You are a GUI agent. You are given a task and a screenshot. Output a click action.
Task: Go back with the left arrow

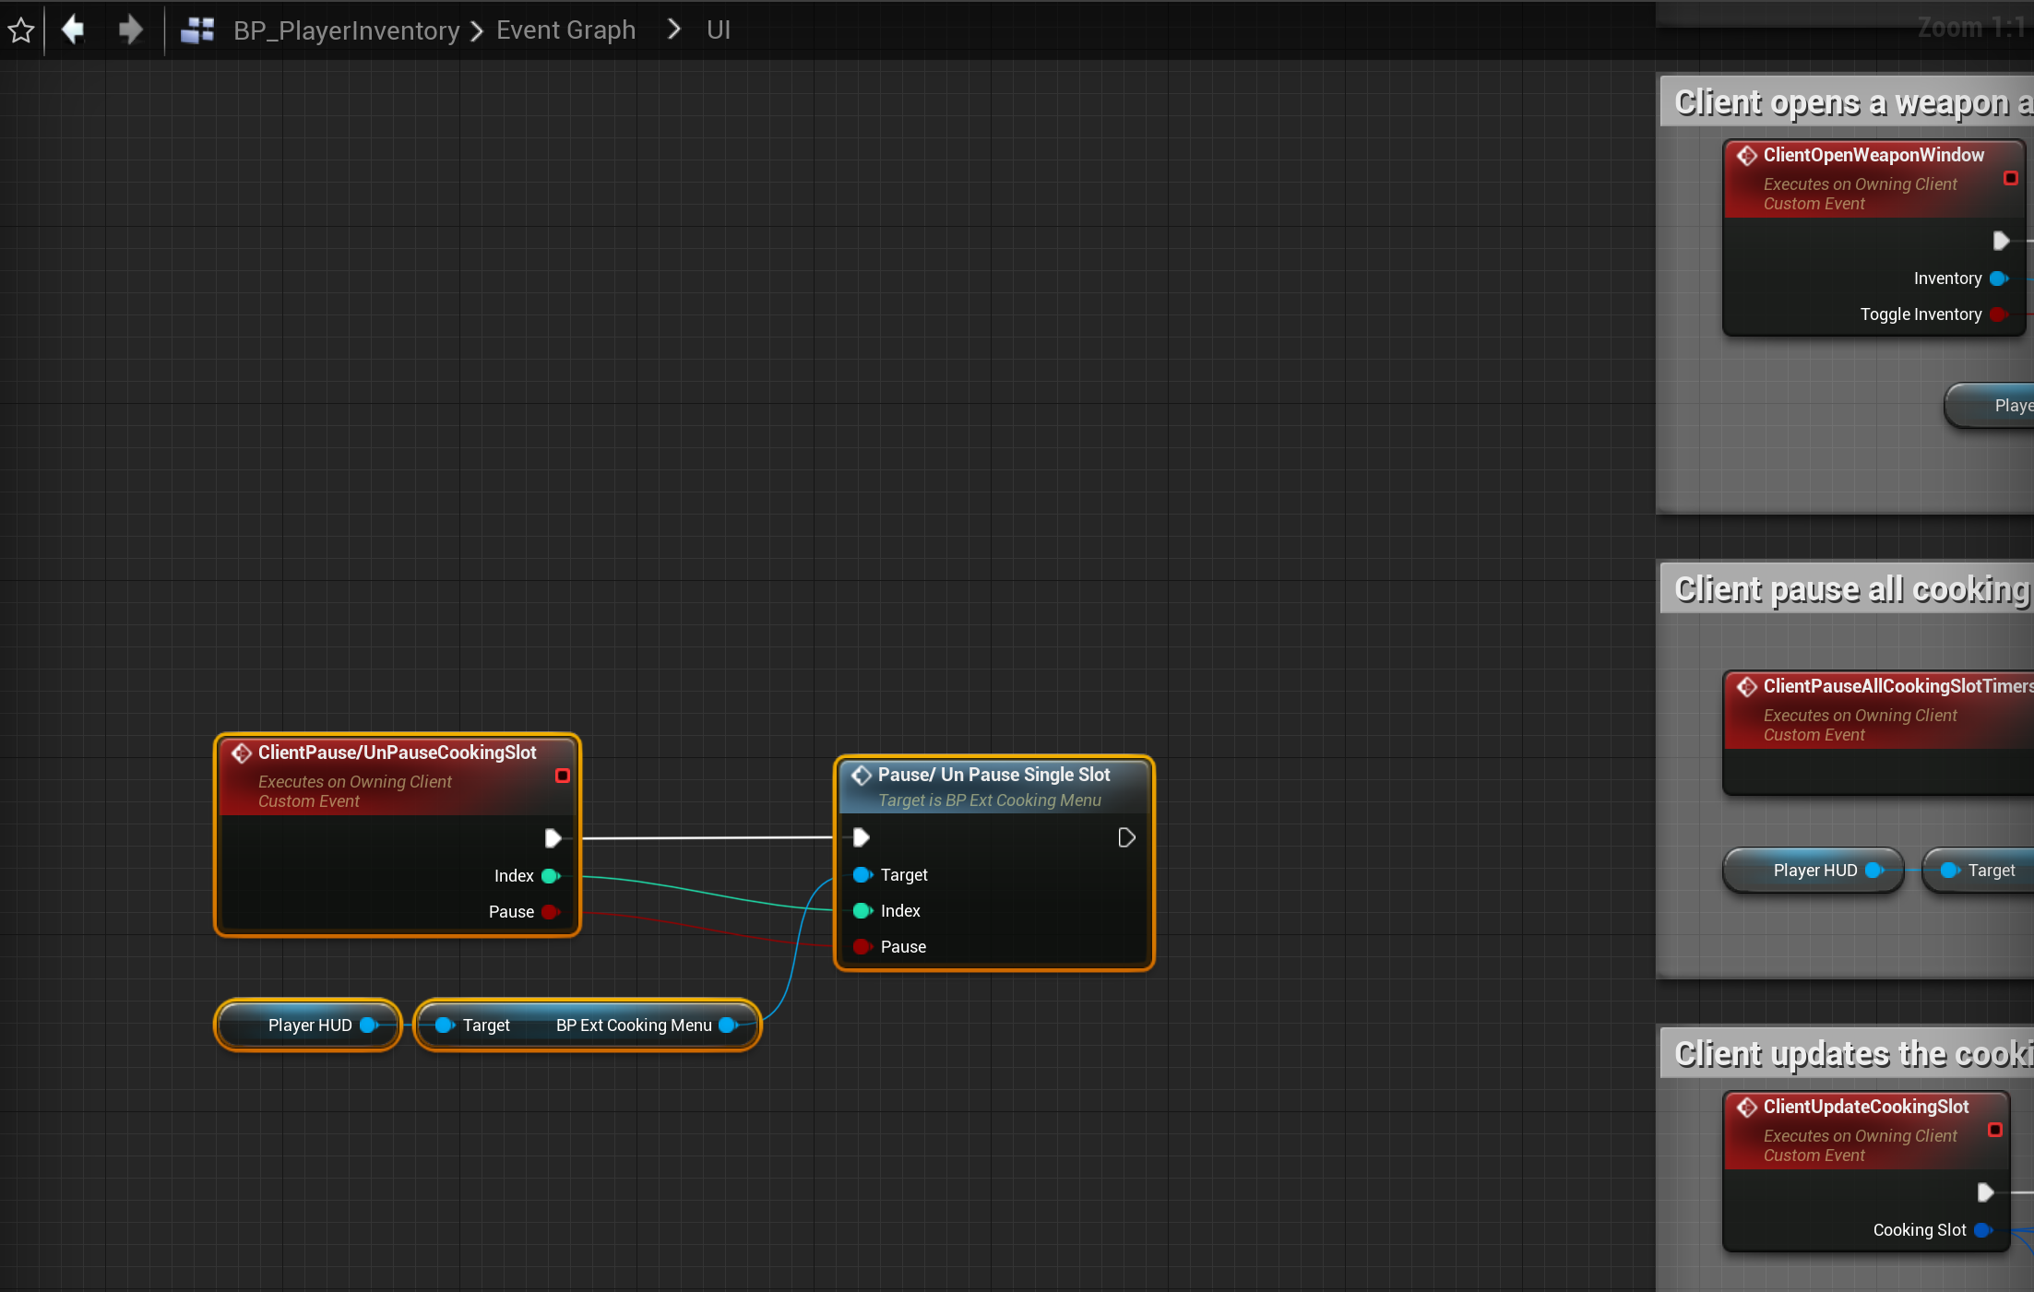pos(73,30)
